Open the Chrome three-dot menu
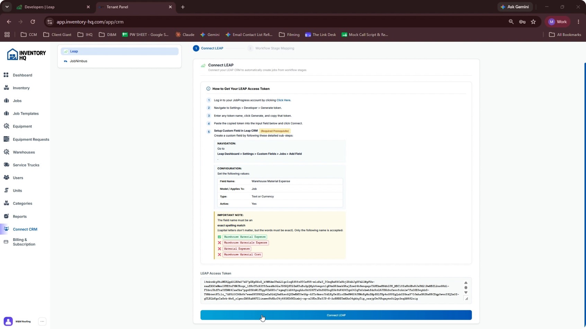 (x=578, y=22)
